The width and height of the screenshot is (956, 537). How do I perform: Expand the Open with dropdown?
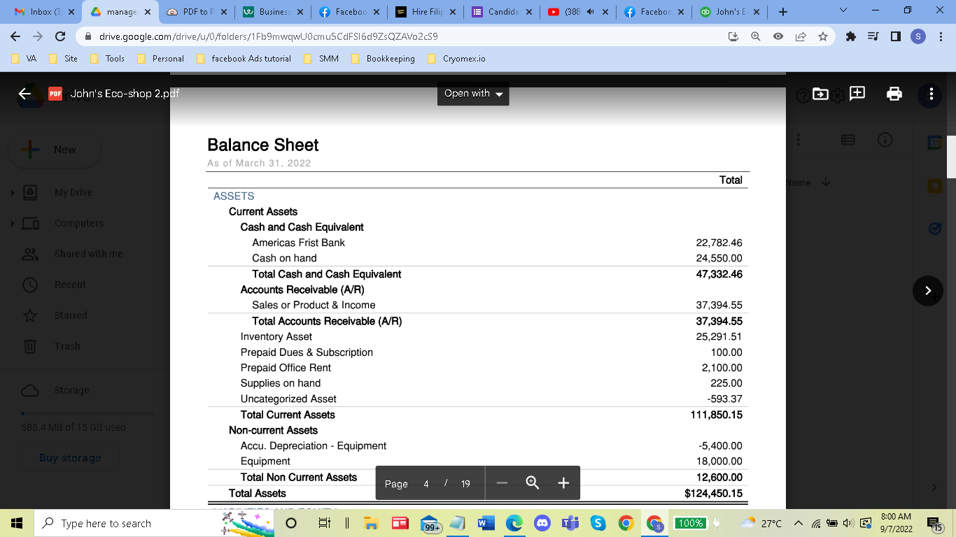(x=473, y=94)
